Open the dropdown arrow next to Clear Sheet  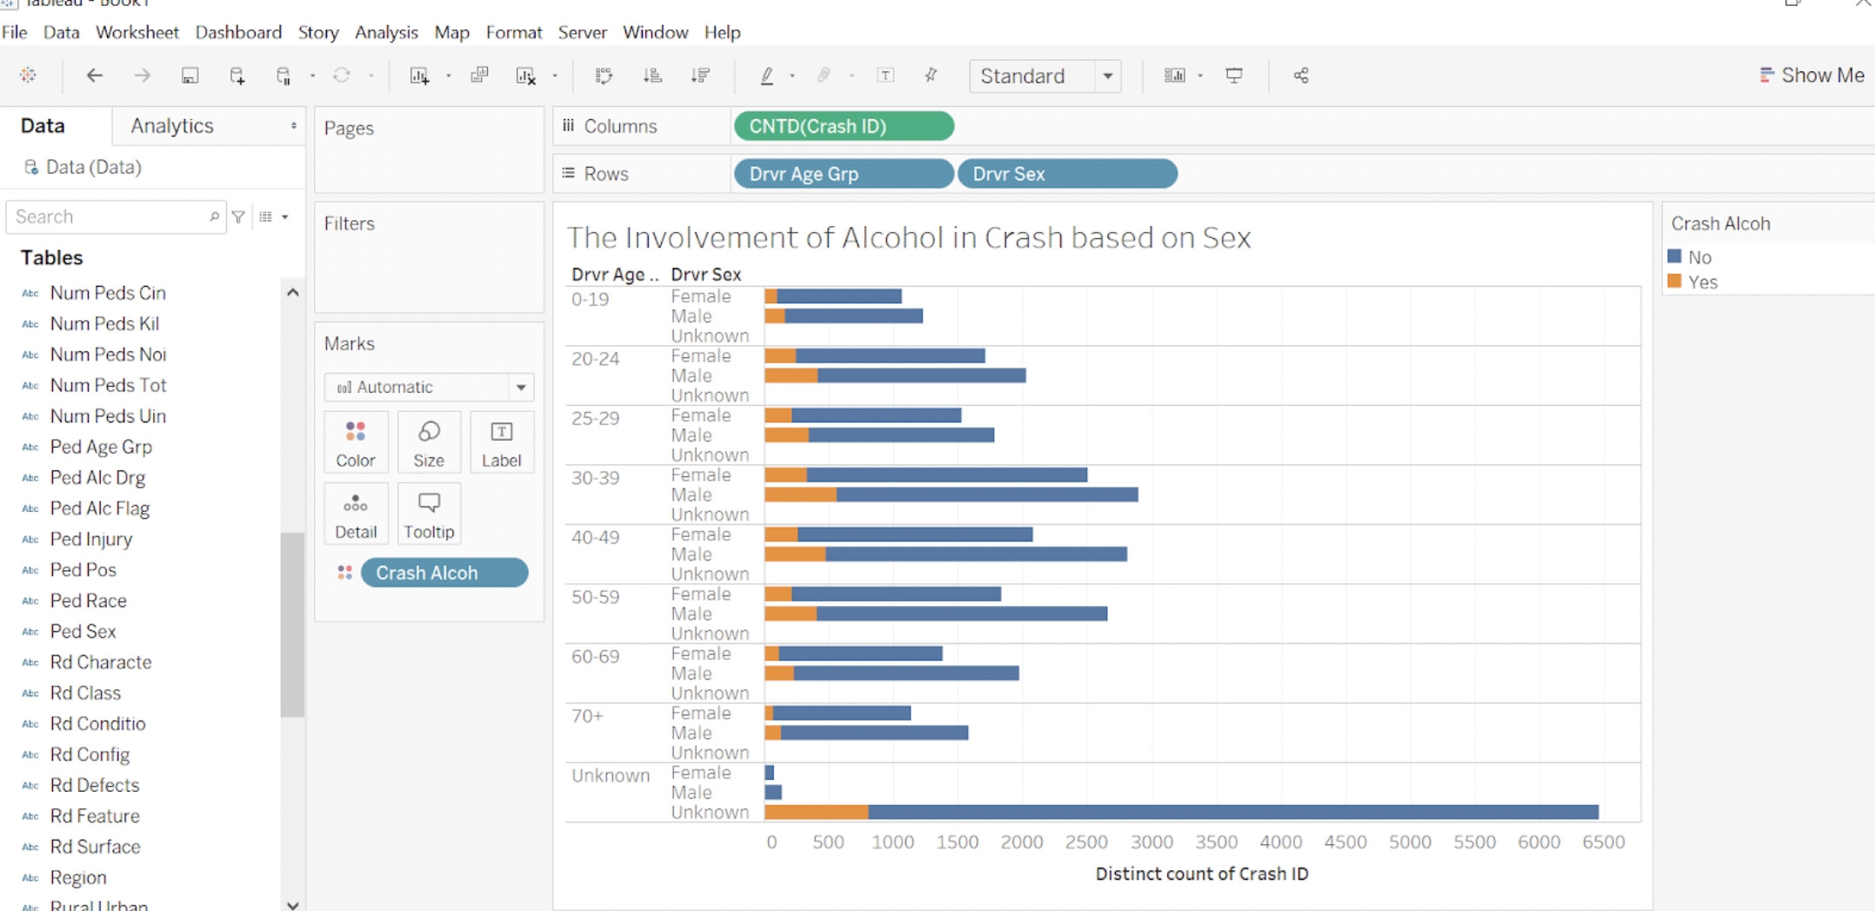click(555, 76)
